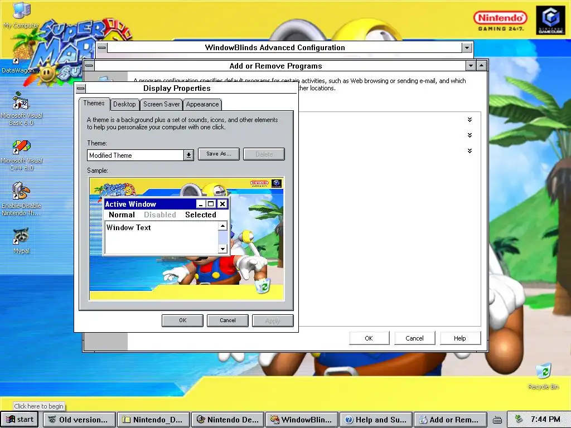Switch to WindowBlinds taskbar item
The height and width of the screenshot is (428, 571).
click(x=302, y=420)
